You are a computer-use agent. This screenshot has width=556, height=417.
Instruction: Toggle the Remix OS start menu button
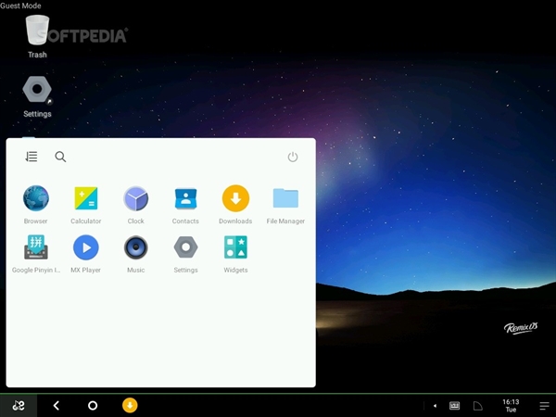19,405
